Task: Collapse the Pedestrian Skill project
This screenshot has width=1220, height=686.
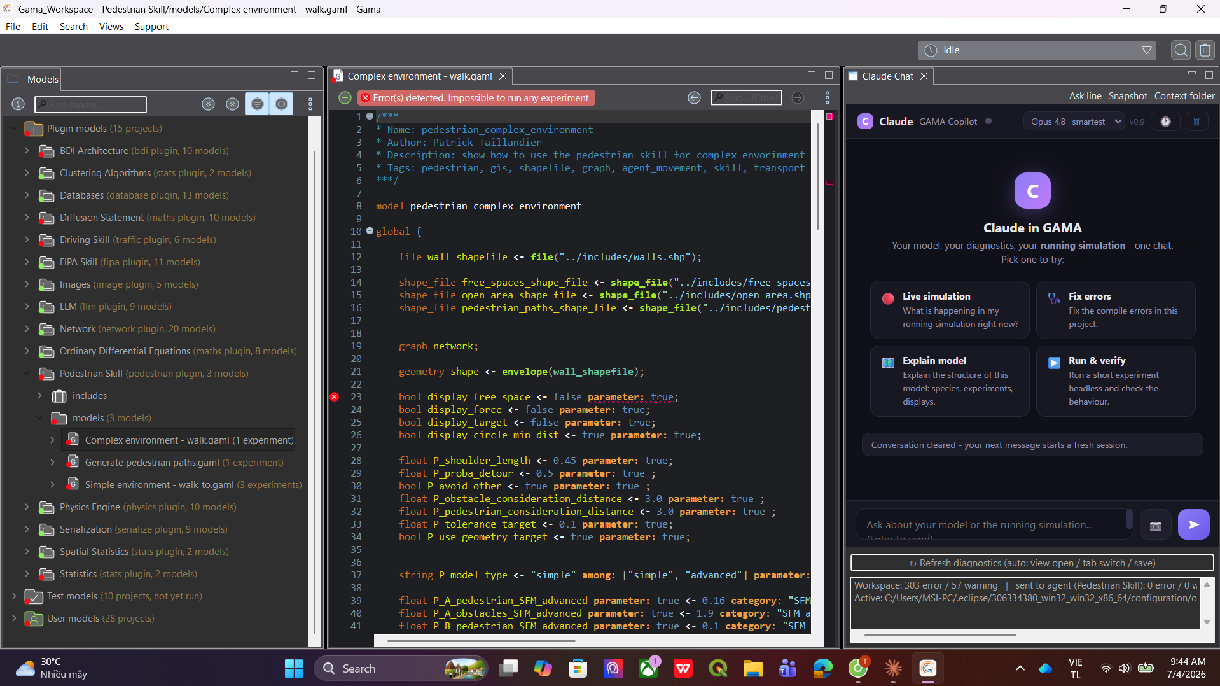Action: tap(27, 374)
